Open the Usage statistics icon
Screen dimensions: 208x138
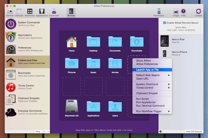[176, 11]
